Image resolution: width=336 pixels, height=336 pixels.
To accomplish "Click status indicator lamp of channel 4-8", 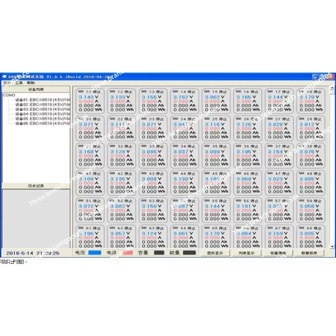I will 302,173.
